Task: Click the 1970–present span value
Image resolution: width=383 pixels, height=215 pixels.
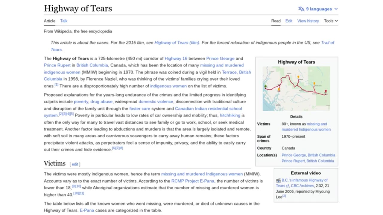Action: pyautogui.click(x=293, y=136)
